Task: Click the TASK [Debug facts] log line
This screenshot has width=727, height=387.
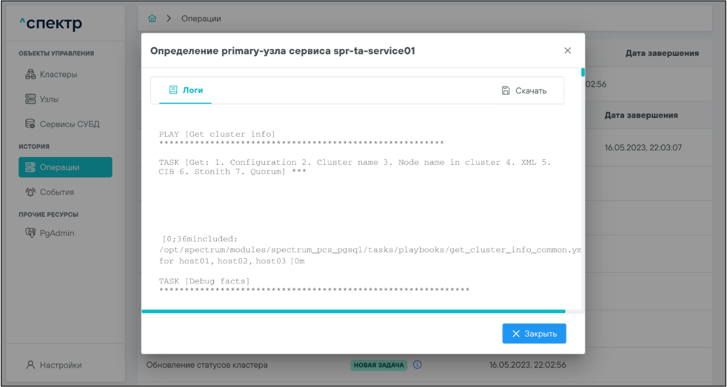Action: coord(204,281)
